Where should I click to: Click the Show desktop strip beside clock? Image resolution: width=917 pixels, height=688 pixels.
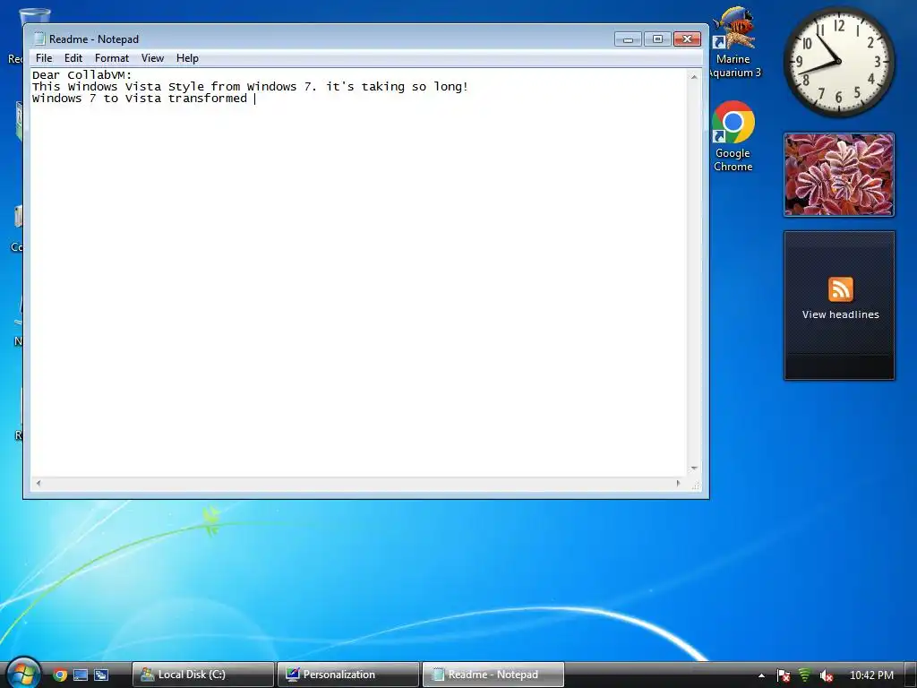pos(910,675)
